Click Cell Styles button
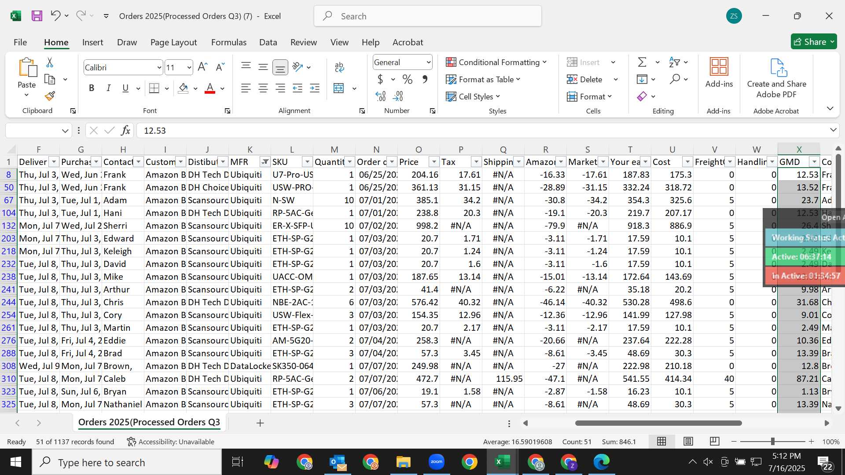 473,96
